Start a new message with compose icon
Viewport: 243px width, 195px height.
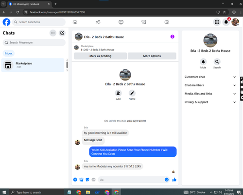click(62, 33)
